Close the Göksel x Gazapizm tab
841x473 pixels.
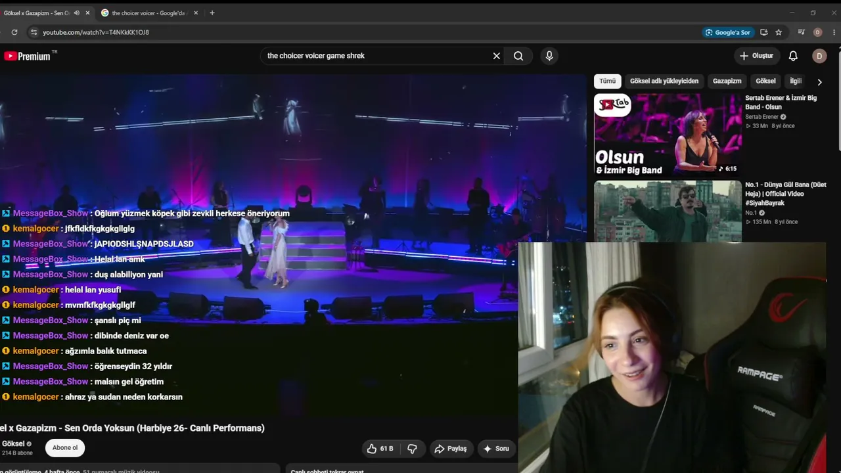[87, 13]
